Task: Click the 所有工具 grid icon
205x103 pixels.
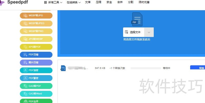Action: click(x=46, y=2)
